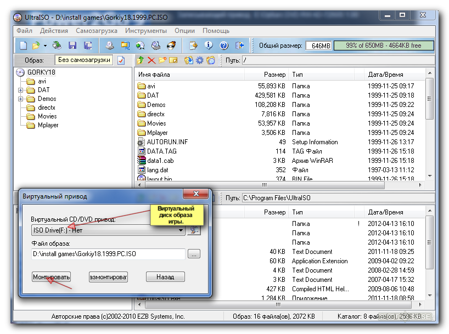Image resolution: width=449 pixels, height=334 pixels.
Task: Click the Compiled HTML Hel... row in lower list
Action: click(321, 289)
